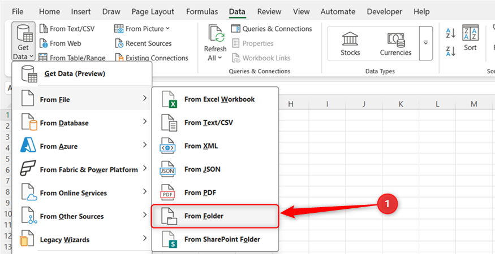
Task: Select column I header
Action: 328,104
